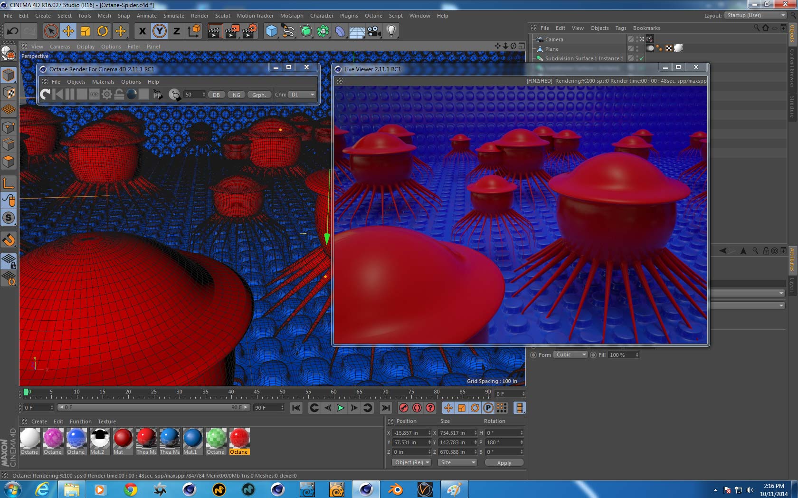Viewport: 798px width, 498px height.
Task: Select the green Octane material swatch
Action: (x=216, y=438)
